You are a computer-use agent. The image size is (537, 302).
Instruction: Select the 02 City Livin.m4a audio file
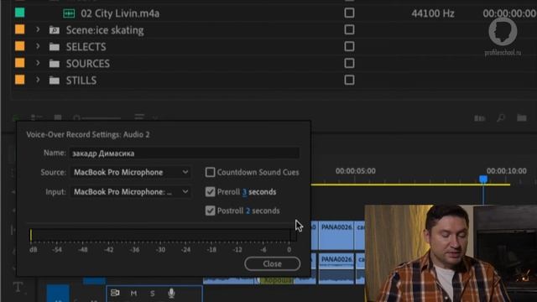(120, 13)
